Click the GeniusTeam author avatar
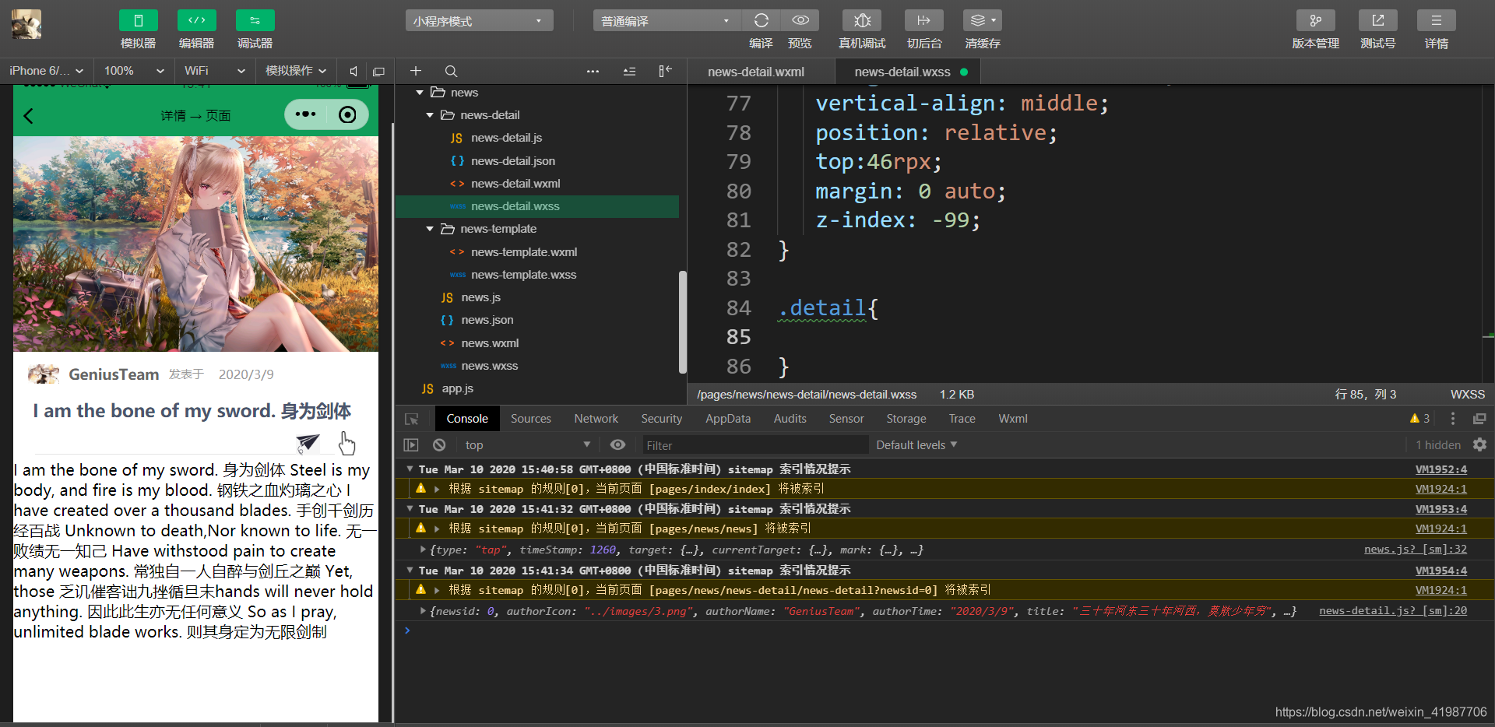This screenshot has height=727, width=1495. click(44, 374)
